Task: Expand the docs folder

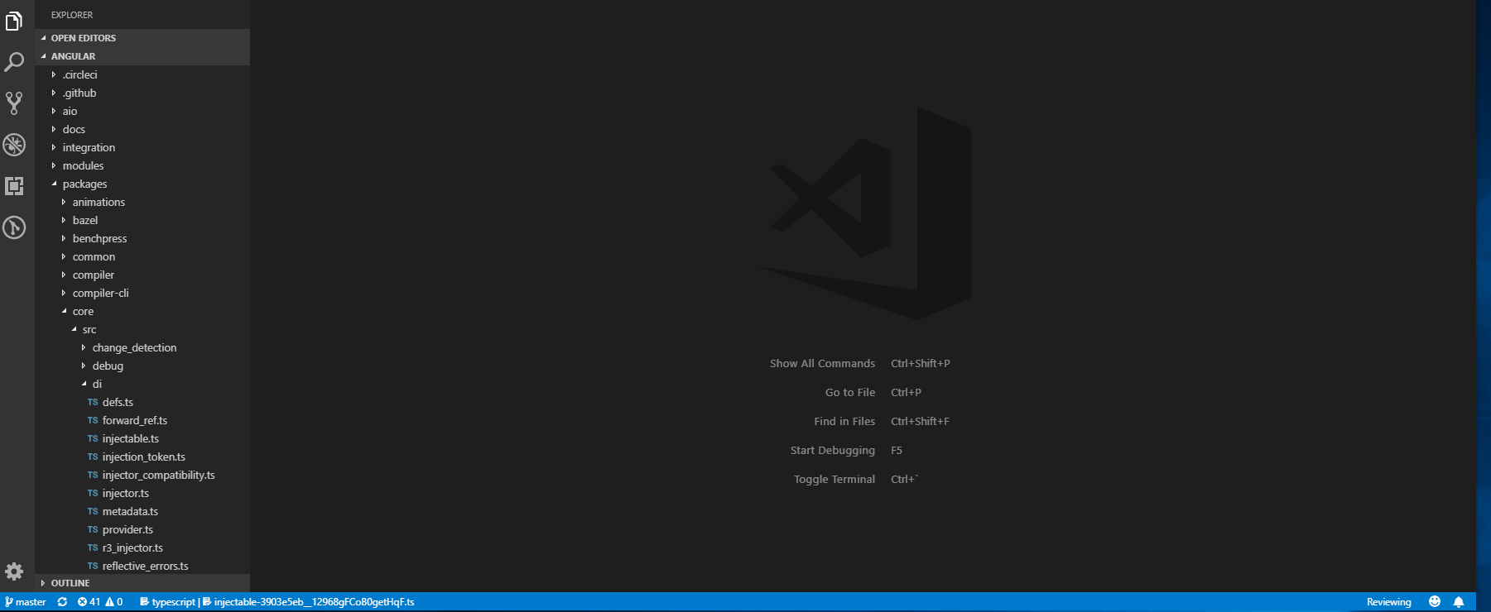Action: [x=142, y=129]
